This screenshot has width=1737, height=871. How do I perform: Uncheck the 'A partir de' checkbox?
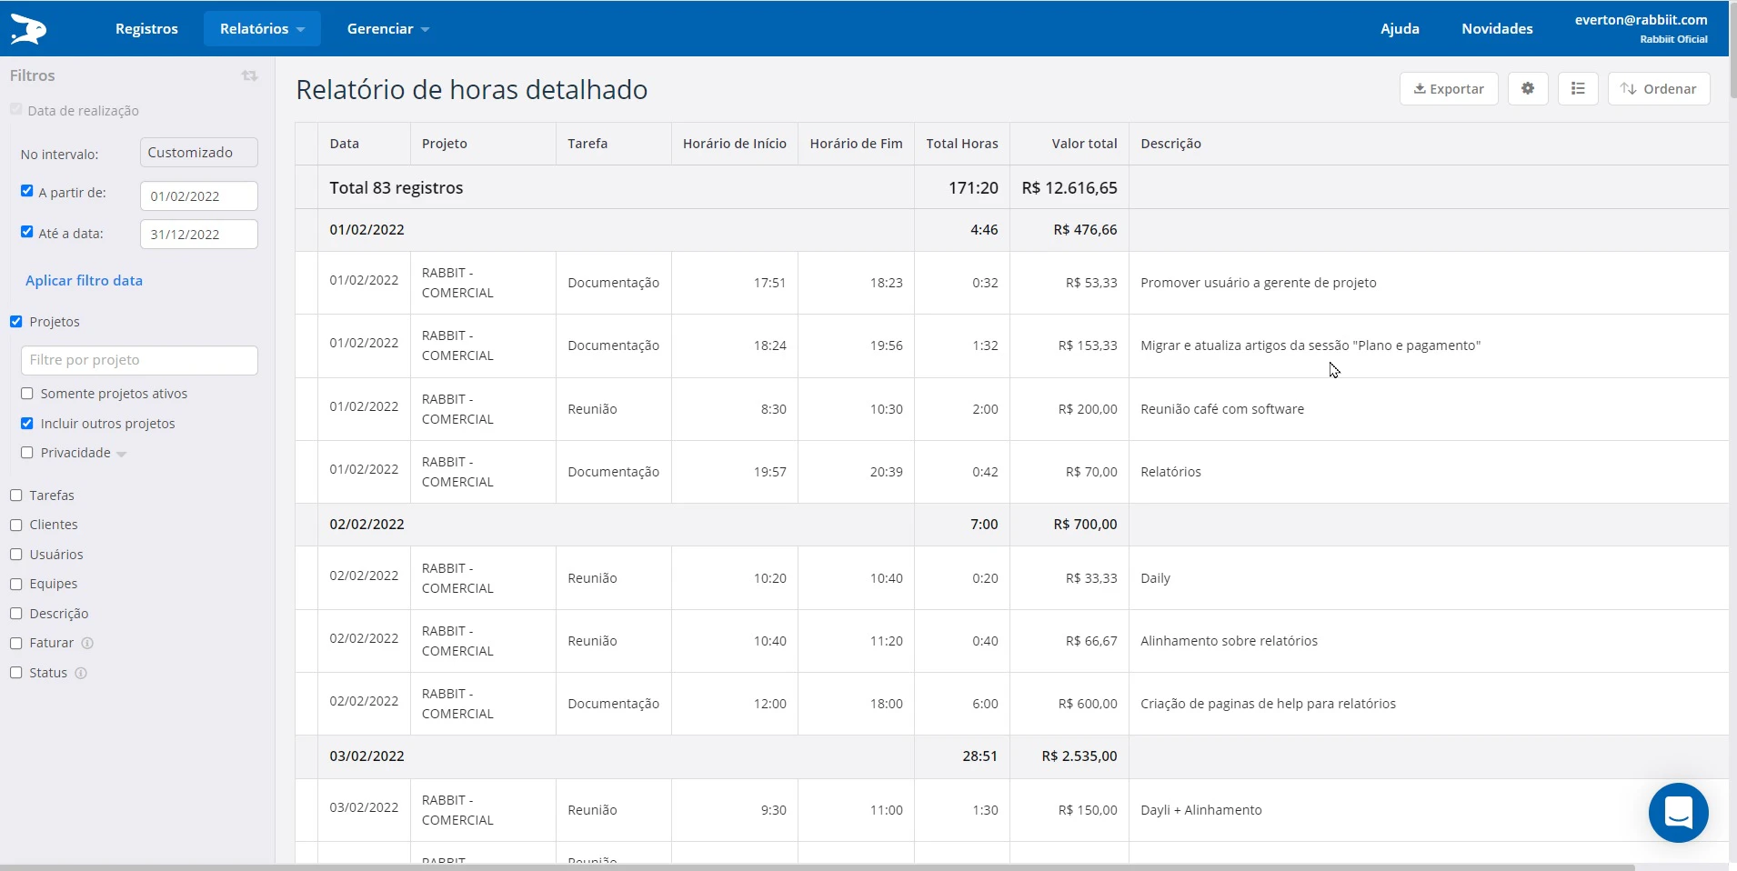[26, 190]
